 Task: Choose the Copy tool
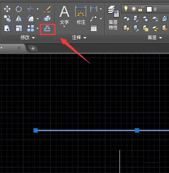[7, 19]
